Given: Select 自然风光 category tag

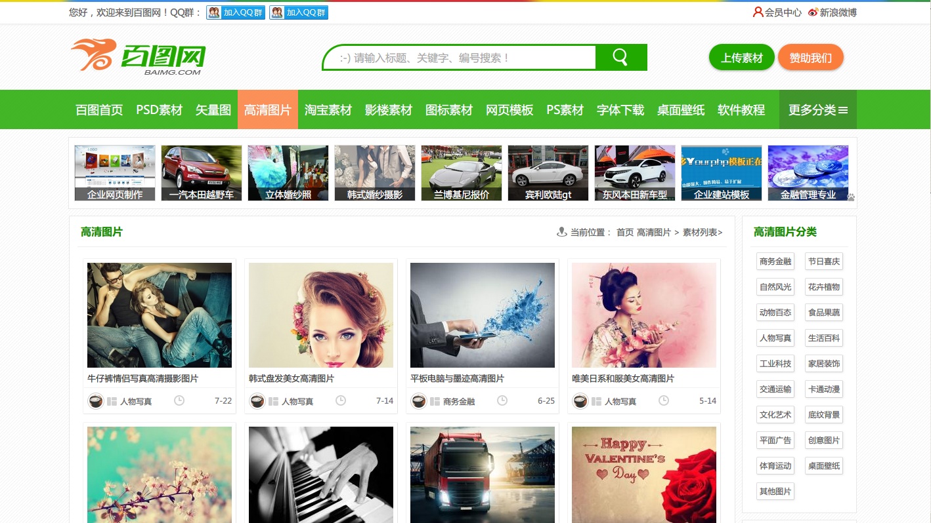Looking at the screenshot, I should (x=775, y=287).
